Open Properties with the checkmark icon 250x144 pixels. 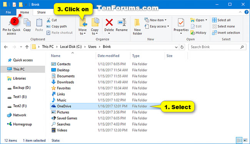pyautogui.click(x=181, y=22)
